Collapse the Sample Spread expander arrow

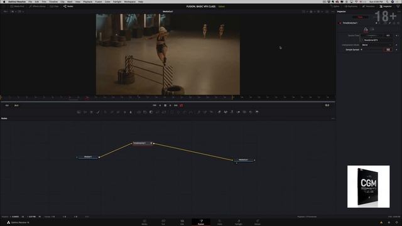362,50
